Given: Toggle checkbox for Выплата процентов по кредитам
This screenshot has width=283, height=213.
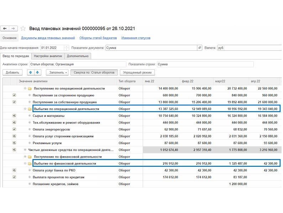Looking at the screenshot, I should tap(14, 177).
